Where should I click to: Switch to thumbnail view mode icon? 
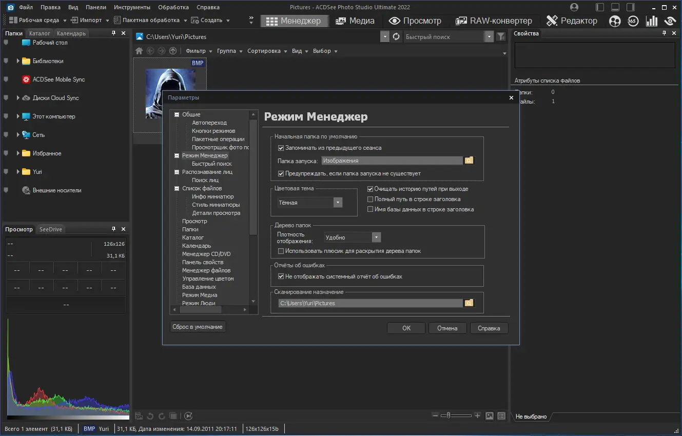[490, 415]
